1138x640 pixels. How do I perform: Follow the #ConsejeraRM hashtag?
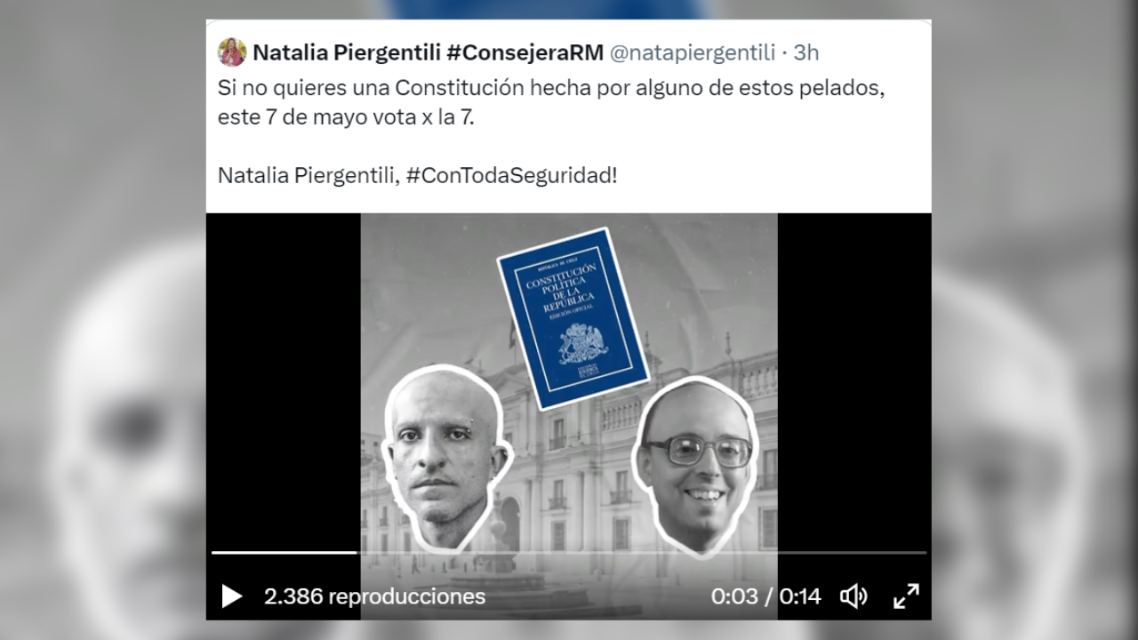pos(525,52)
